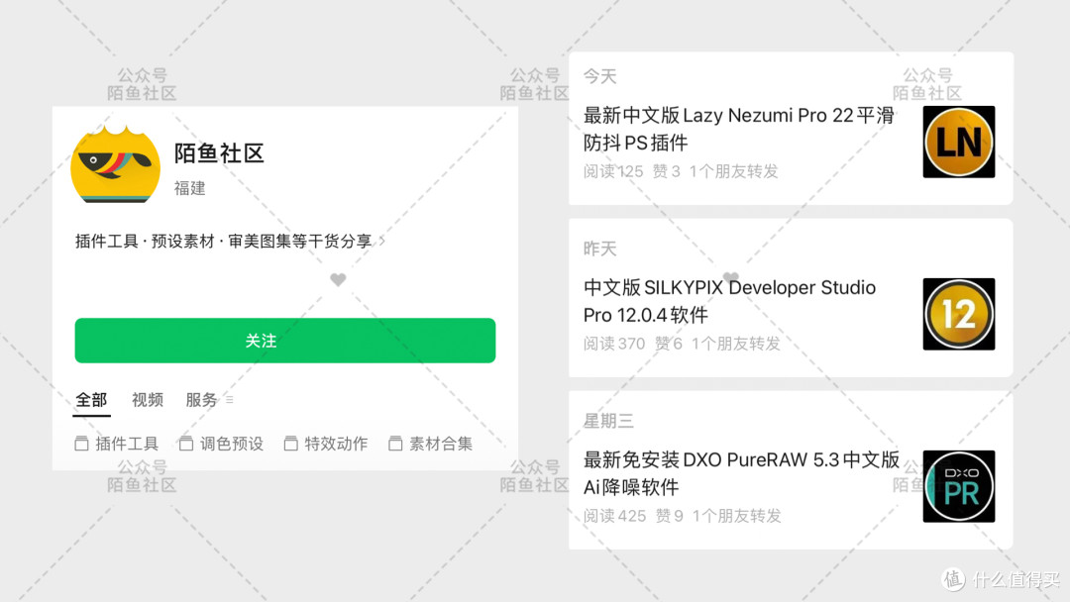Click the DXO PR thumbnail
The height and width of the screenshot is (602, 1070).
point(959,486)
